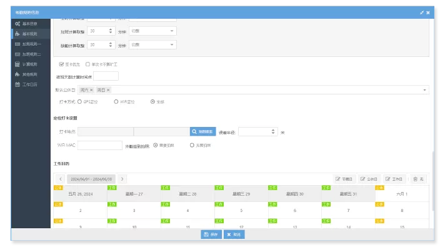Select the 星期一 27 calendar cell

(x=134, y=194)
